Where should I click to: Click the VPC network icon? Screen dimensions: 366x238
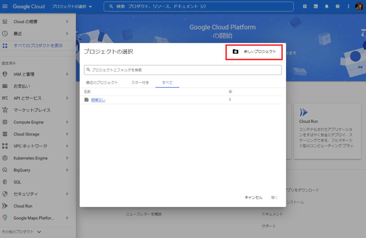coord(5,146)
